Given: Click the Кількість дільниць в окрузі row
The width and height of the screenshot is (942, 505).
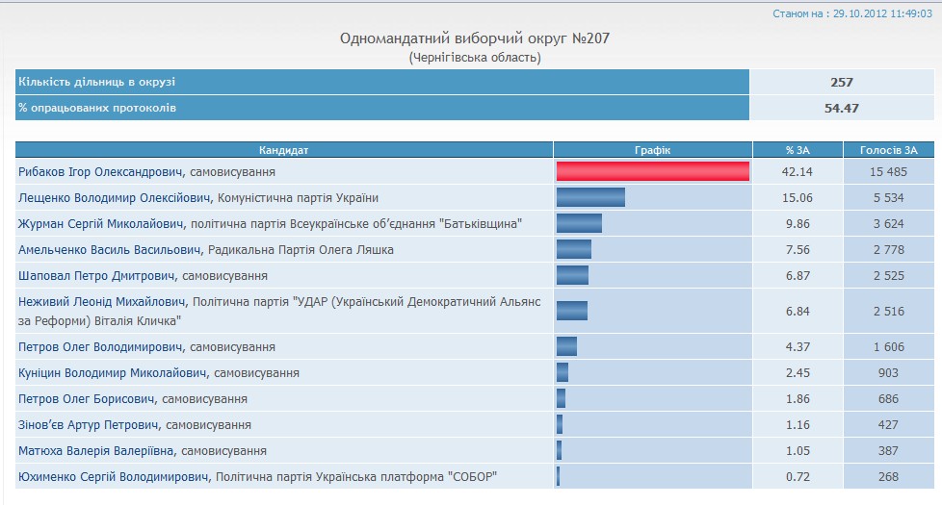Looking at the screenshot, I should (381, 83).
